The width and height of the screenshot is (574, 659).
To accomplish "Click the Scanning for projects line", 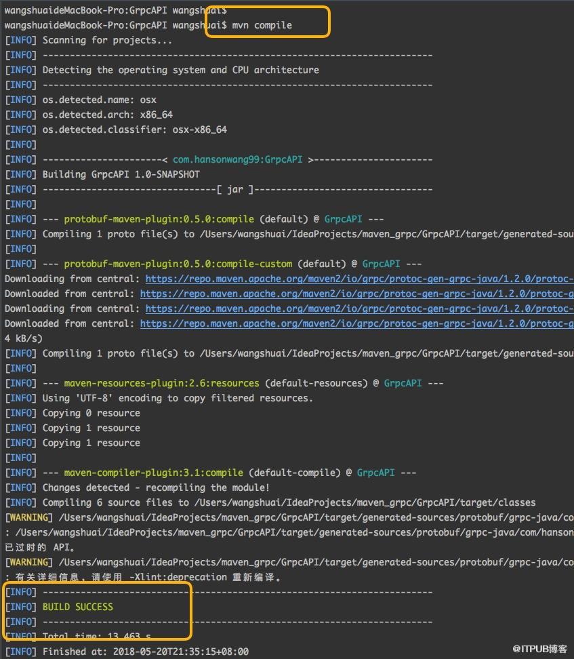I will [x=88, y=41].
